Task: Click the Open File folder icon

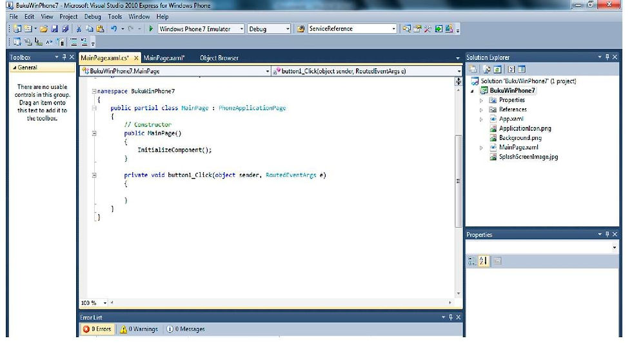Action: (44, 29)
